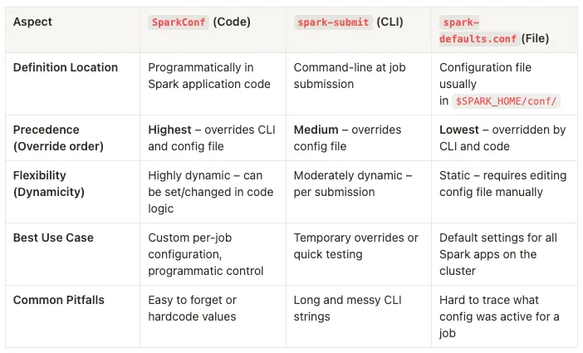583x353 pixels.
Task: Click the 'Hard to trace what config' cell
Action: pyautogui.click(x=499, y=316)
